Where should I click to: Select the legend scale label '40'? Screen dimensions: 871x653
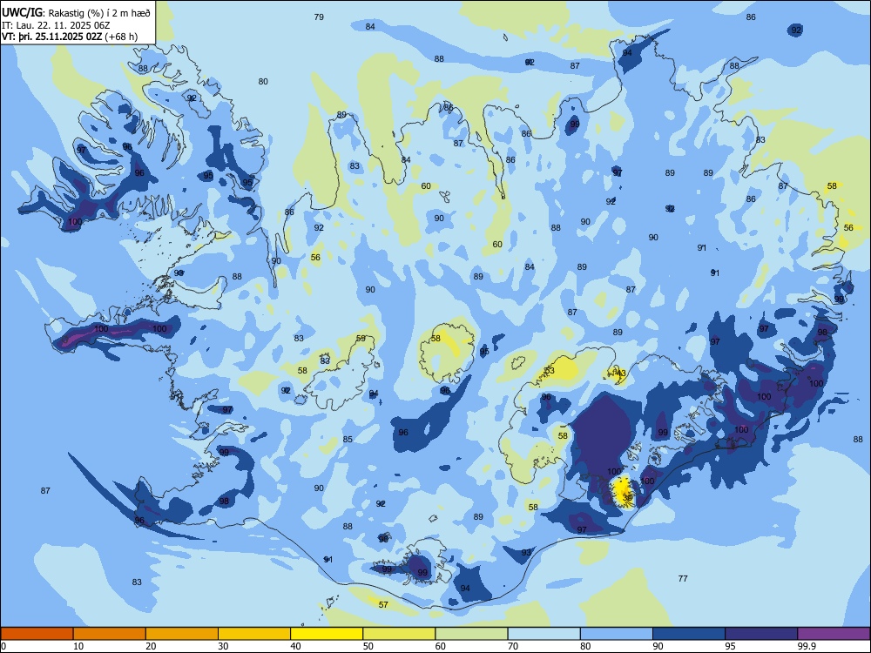click(296, 646)
